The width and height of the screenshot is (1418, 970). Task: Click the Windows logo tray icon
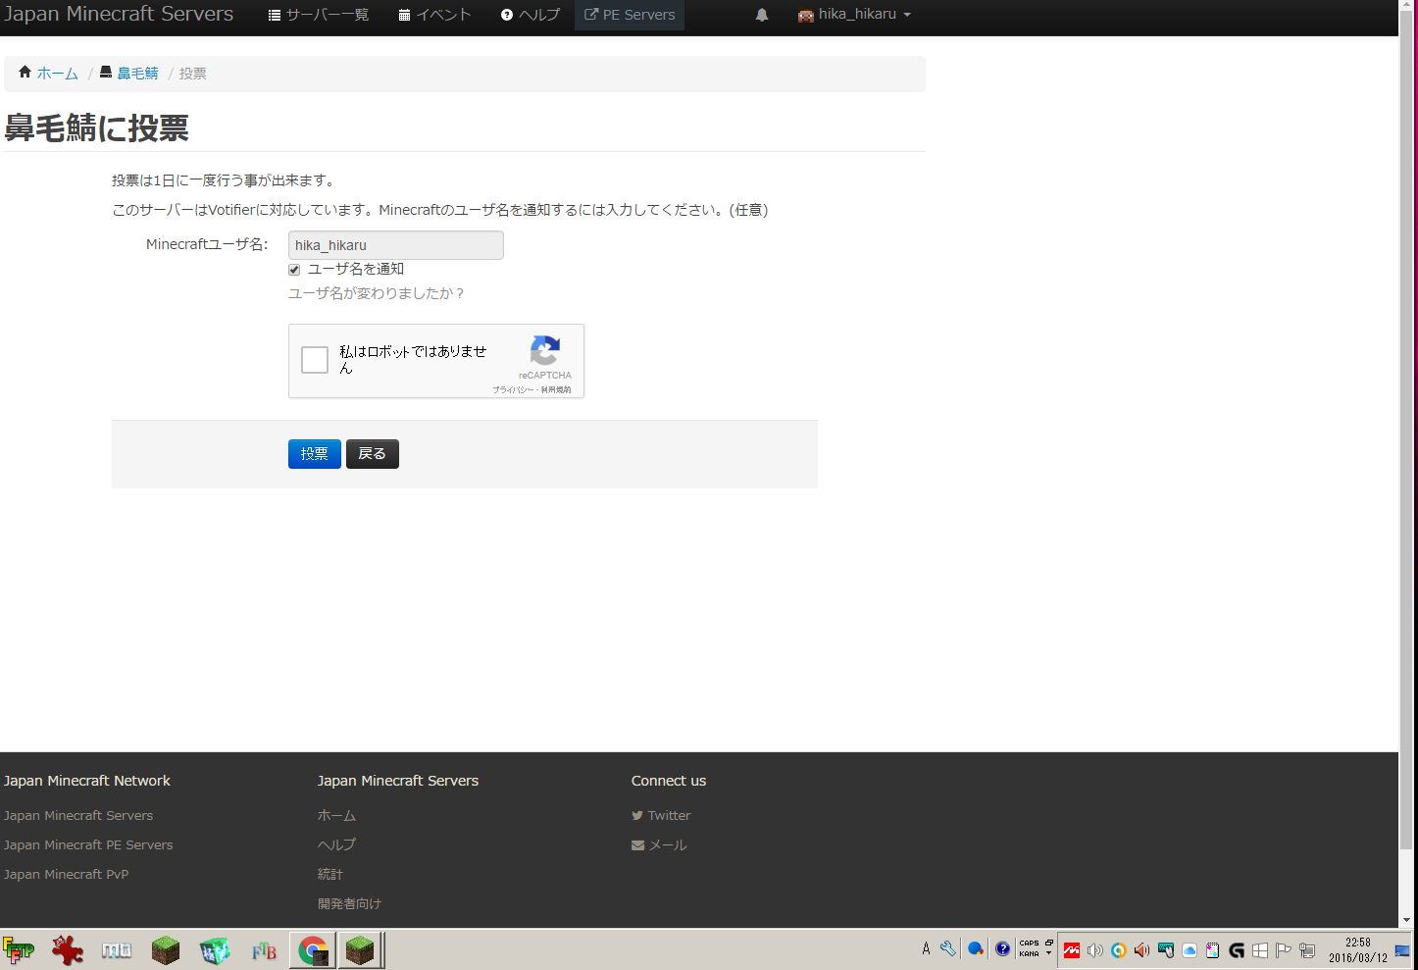click(x=1260, y=949)
